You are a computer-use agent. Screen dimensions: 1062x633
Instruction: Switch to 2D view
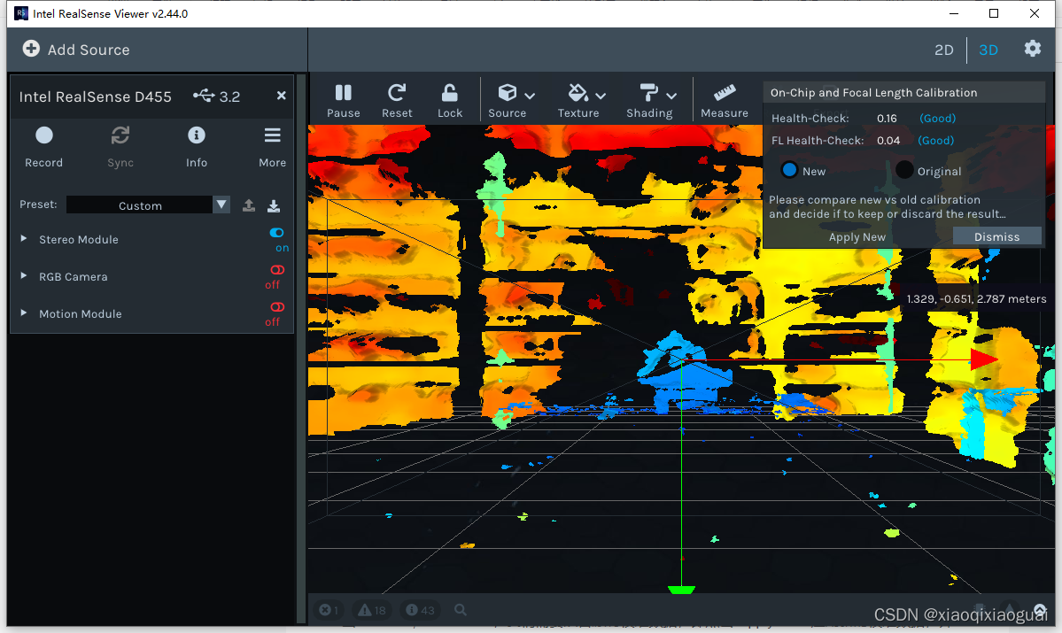(943, 50)
